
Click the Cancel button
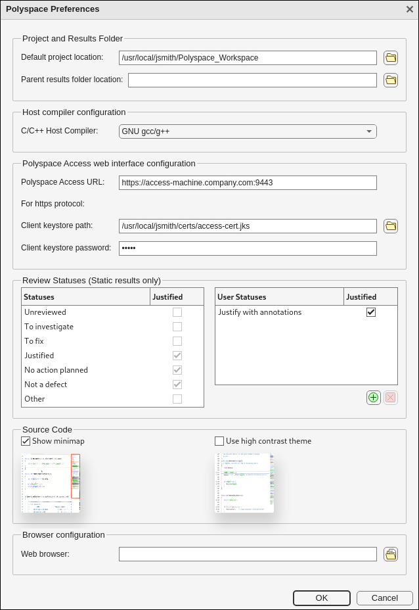click(x=384, y=598)
